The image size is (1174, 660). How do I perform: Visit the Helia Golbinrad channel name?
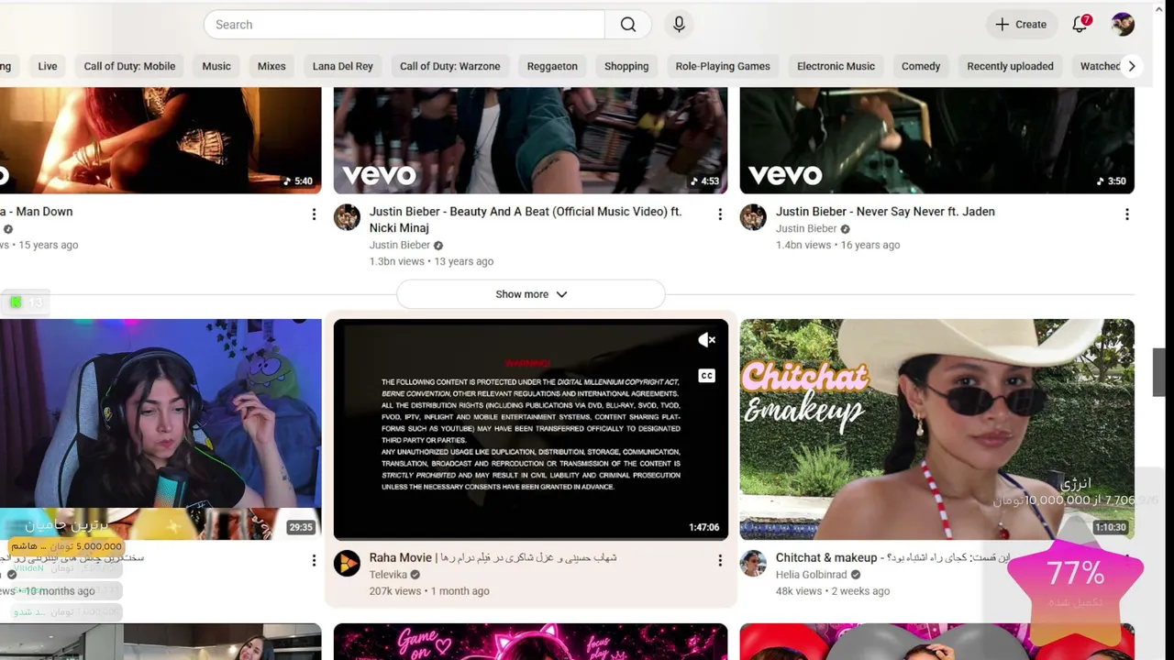pyautogui.click(x=812, y=575)
